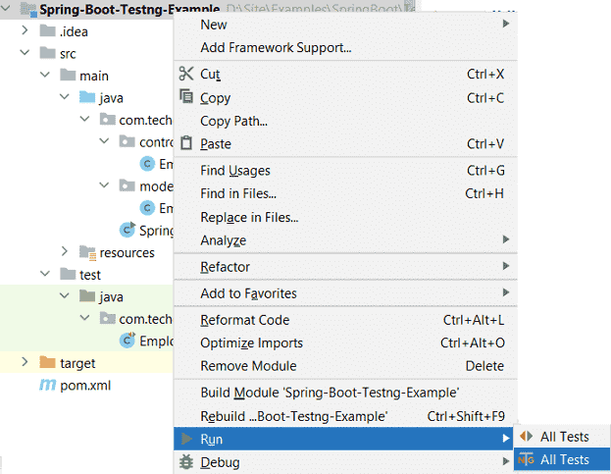Click the contro package folder icon
Image resolution: width=611 pixels, height=474 pixels.
point(127,141)
